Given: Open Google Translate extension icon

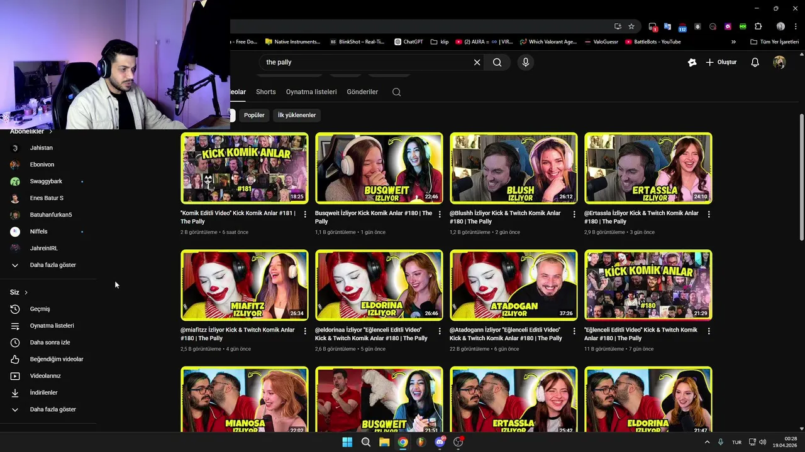Looking at the screenshot, I should [667, 26].
